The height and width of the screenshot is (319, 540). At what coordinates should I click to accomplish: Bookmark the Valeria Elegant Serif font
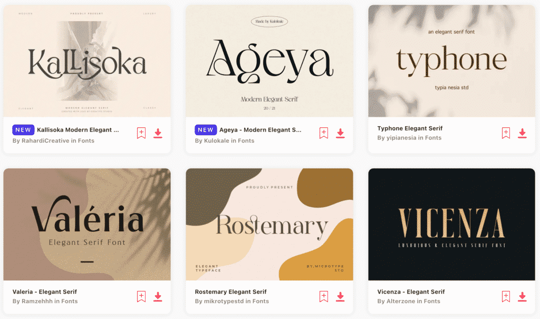click(141, 297)
